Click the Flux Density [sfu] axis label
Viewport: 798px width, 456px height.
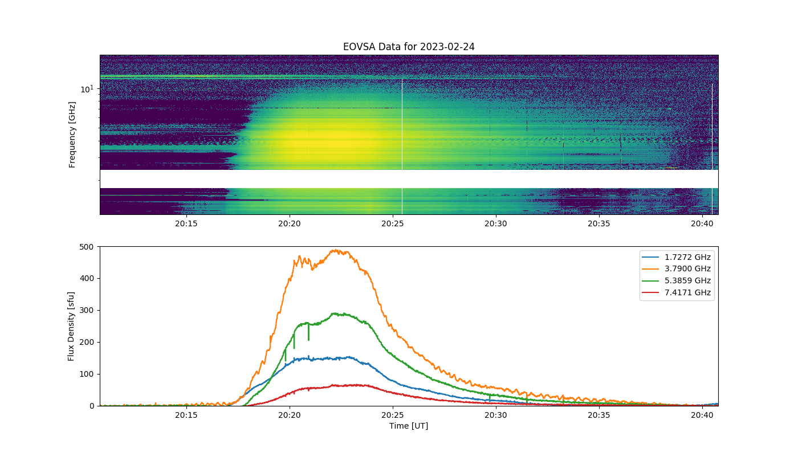(71, 326)
